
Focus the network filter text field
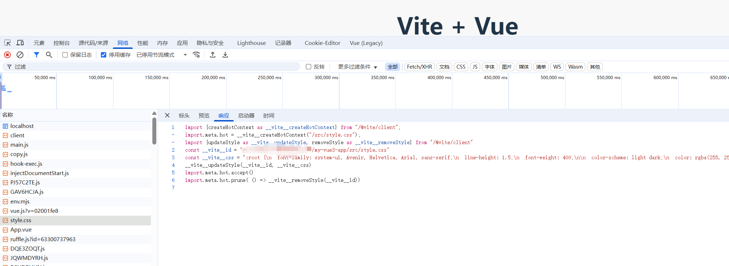151,67
